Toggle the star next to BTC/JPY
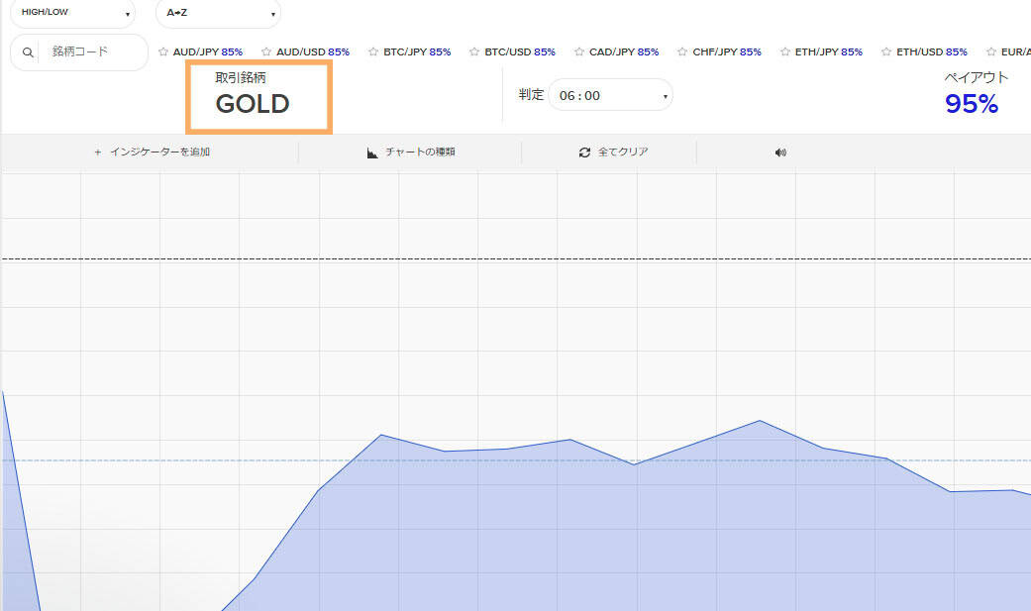1031x611 pixels. point(373,51)
